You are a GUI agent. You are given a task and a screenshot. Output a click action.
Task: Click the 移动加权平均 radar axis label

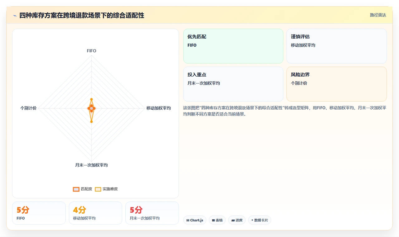159,108
